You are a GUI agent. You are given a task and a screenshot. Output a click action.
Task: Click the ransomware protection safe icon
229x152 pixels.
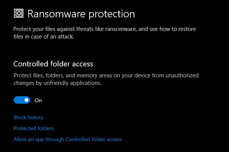click(x=19, y=14)
